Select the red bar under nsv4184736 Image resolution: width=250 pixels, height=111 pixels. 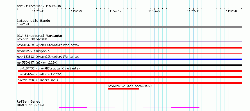tap(130, 71)
